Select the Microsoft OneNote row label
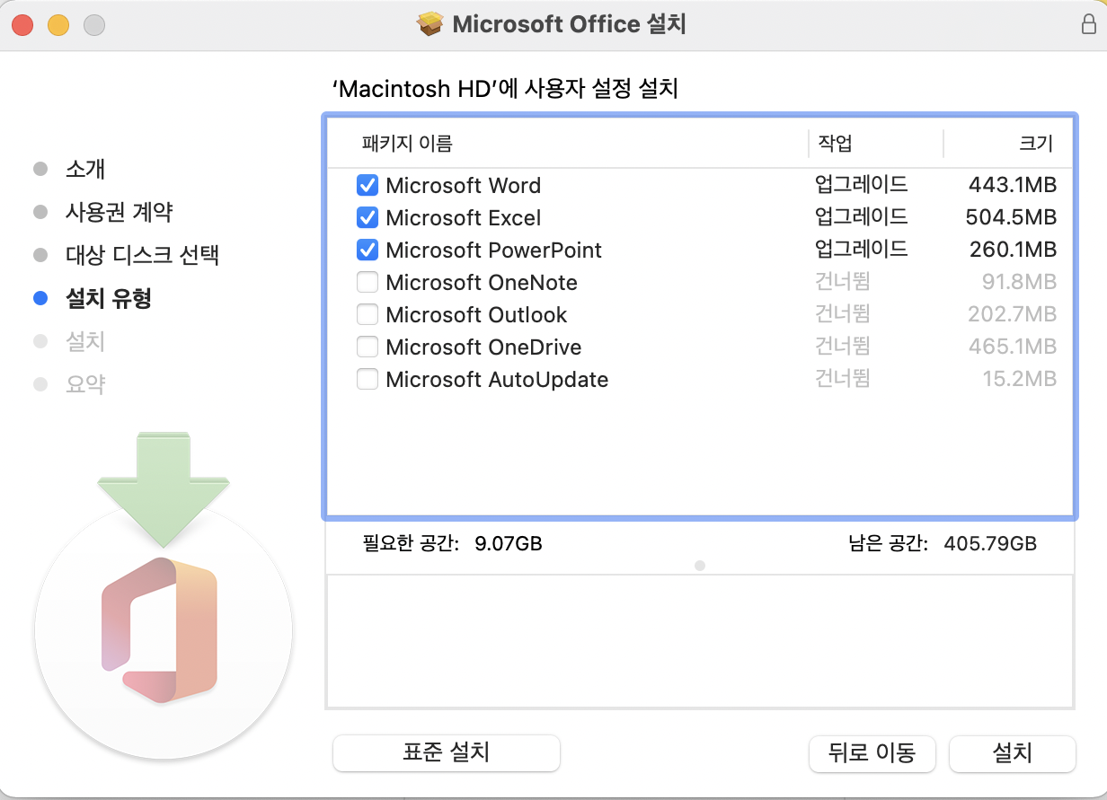The width and height of the screenshot is (1107, 800). (482, 283)
